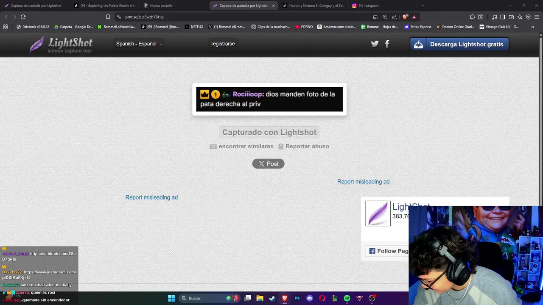The height and width of the screenshot is (305, 543).
Task: Open Discord from the taskbar
Action: 310,298
